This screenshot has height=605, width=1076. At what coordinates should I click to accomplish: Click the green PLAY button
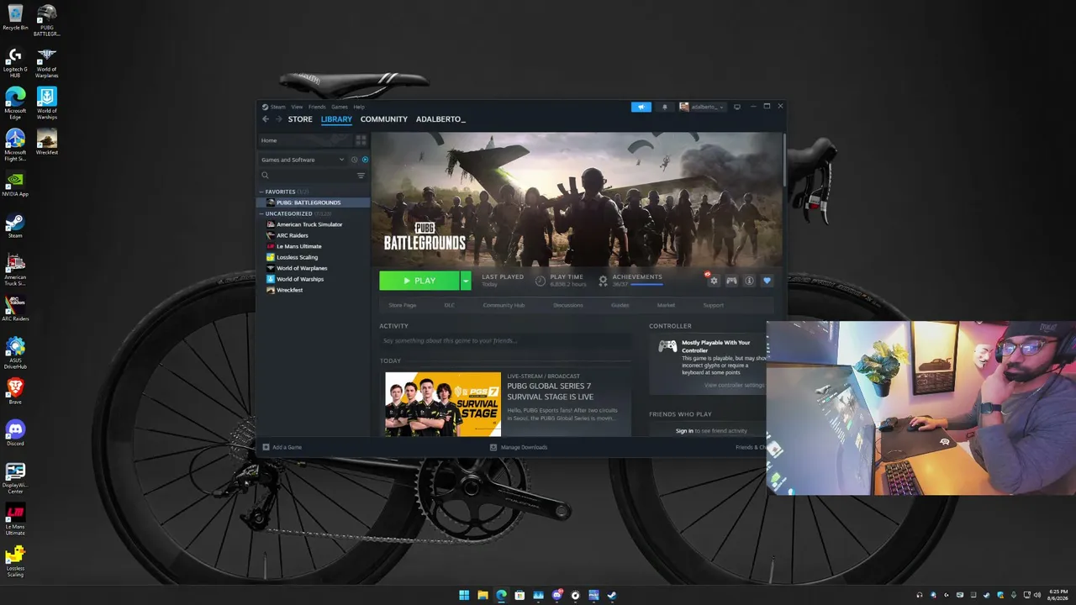tap(419, 281)
